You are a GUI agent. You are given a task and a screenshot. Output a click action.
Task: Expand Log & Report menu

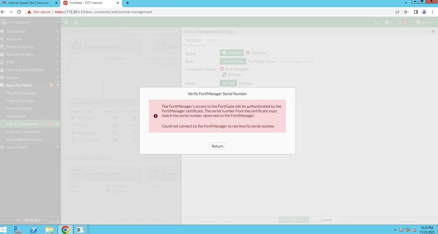(x=30, y=147)
